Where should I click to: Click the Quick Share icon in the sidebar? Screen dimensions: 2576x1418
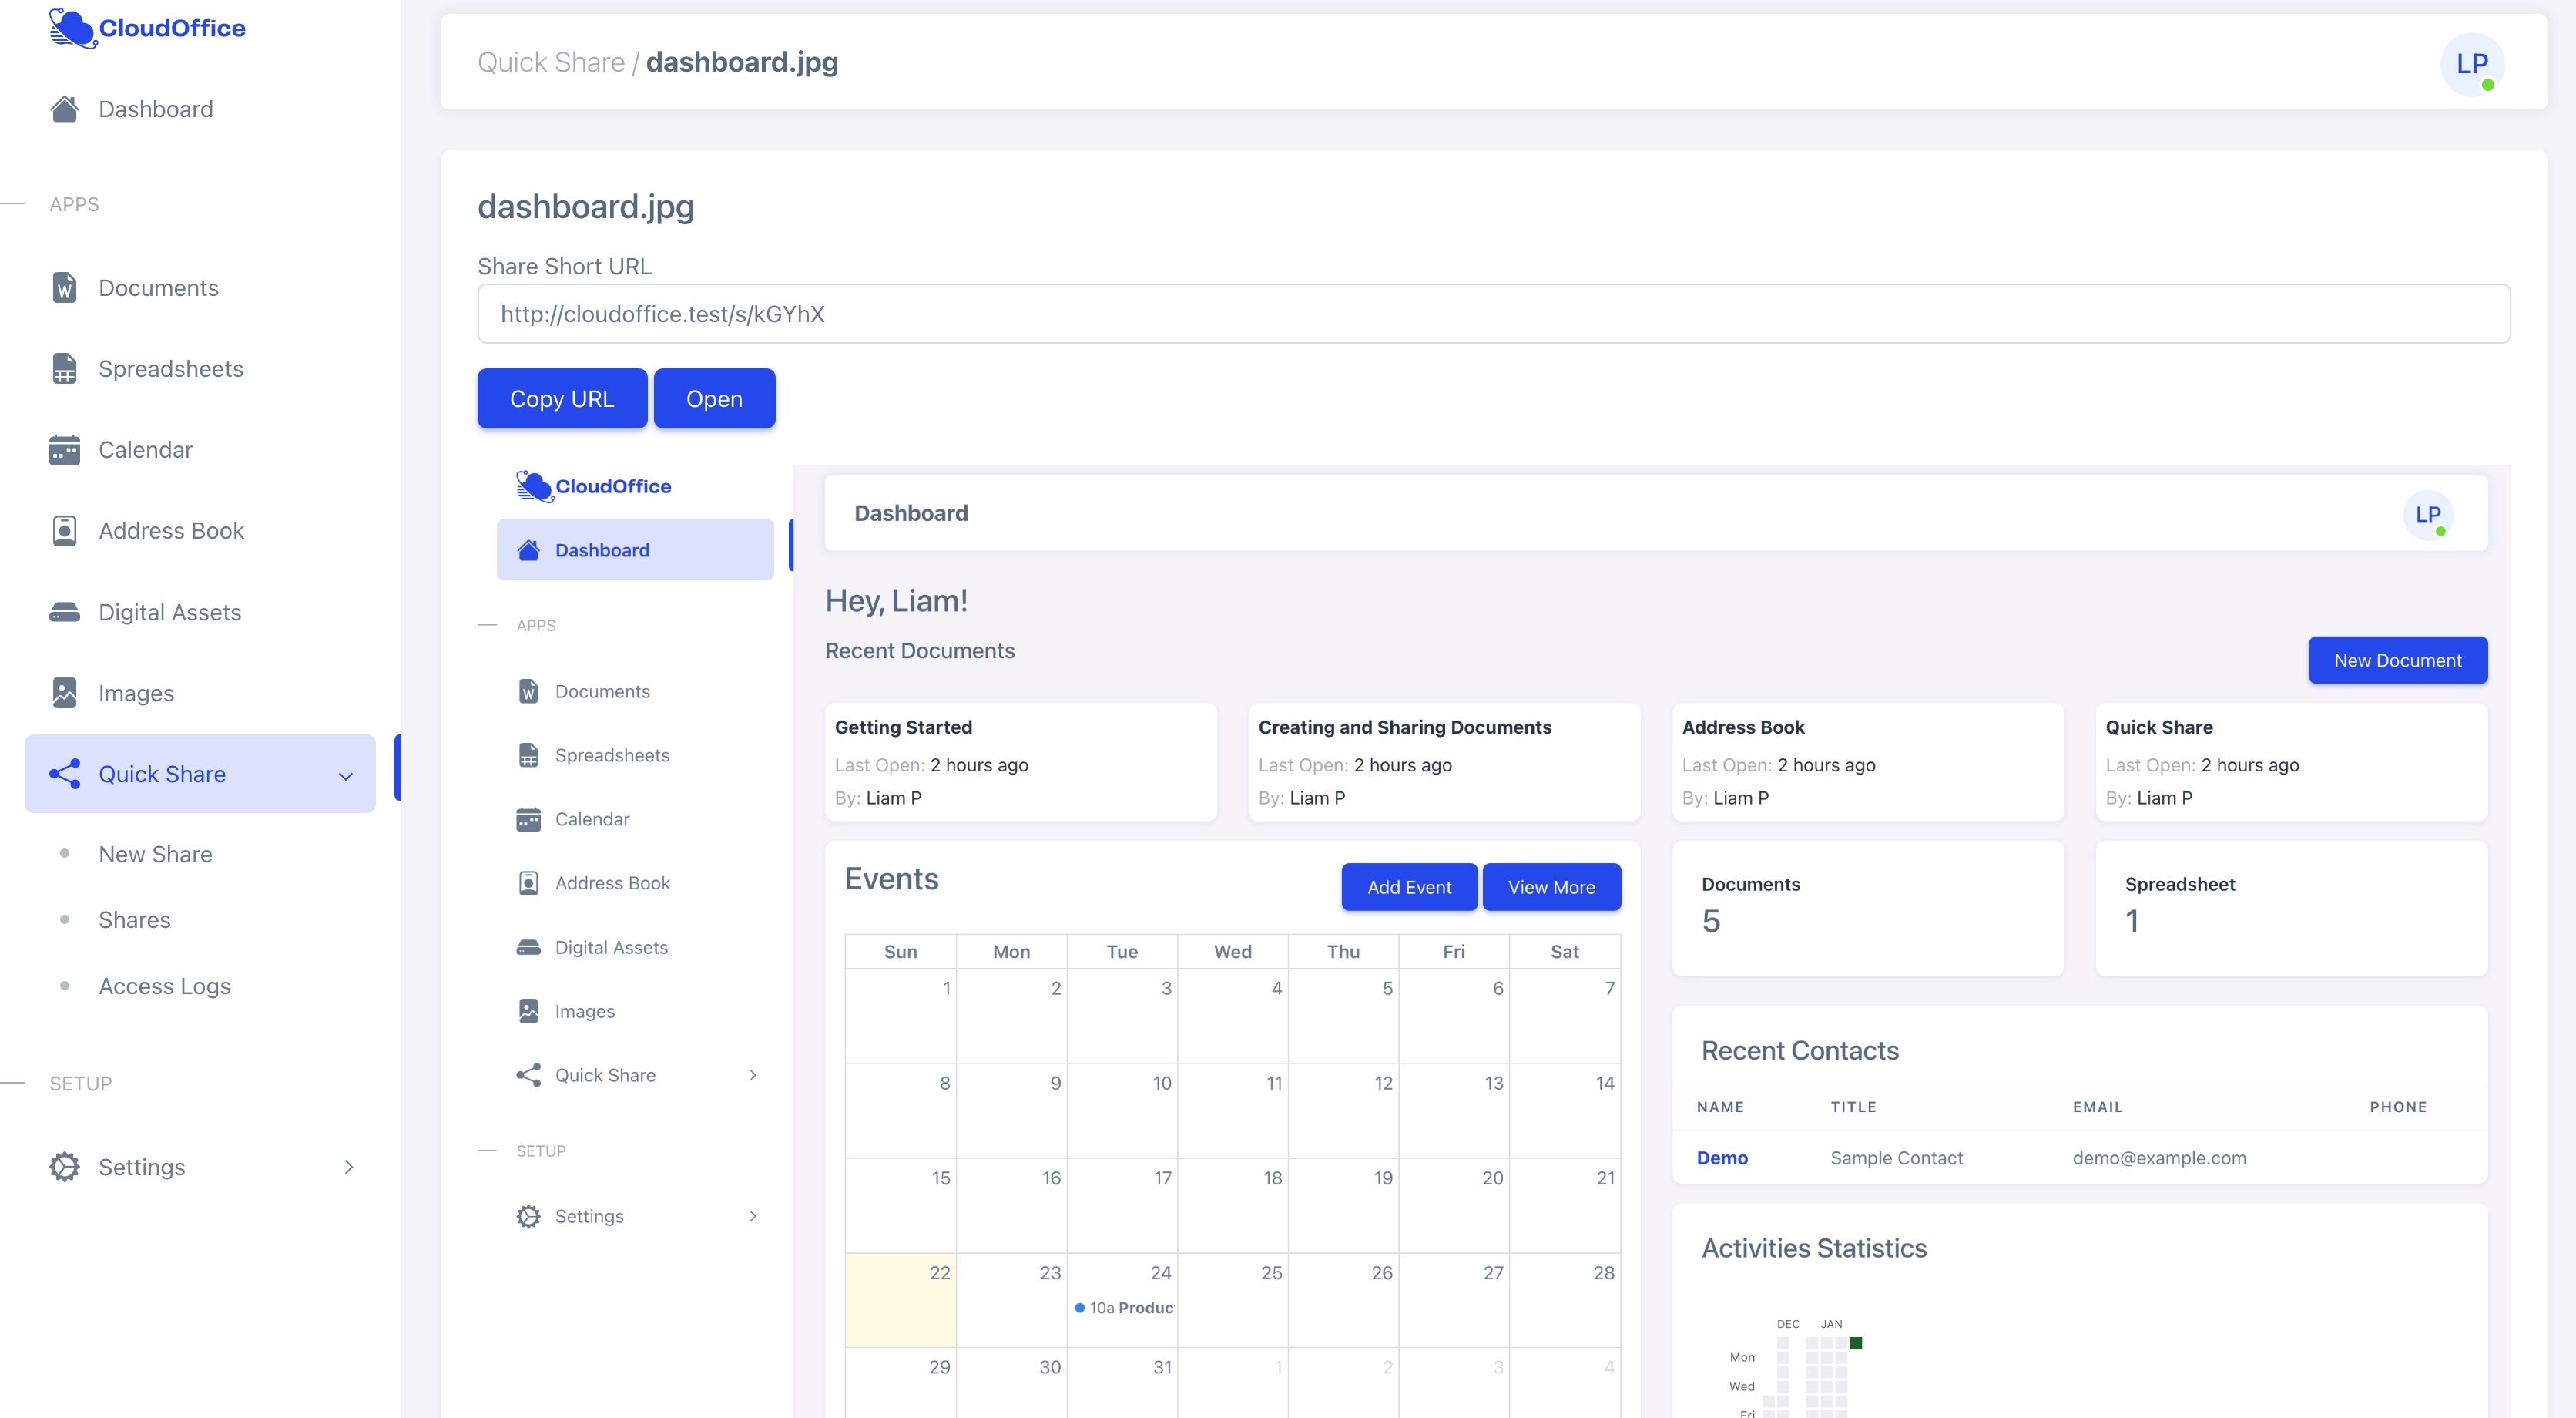[x=65, y=775]
